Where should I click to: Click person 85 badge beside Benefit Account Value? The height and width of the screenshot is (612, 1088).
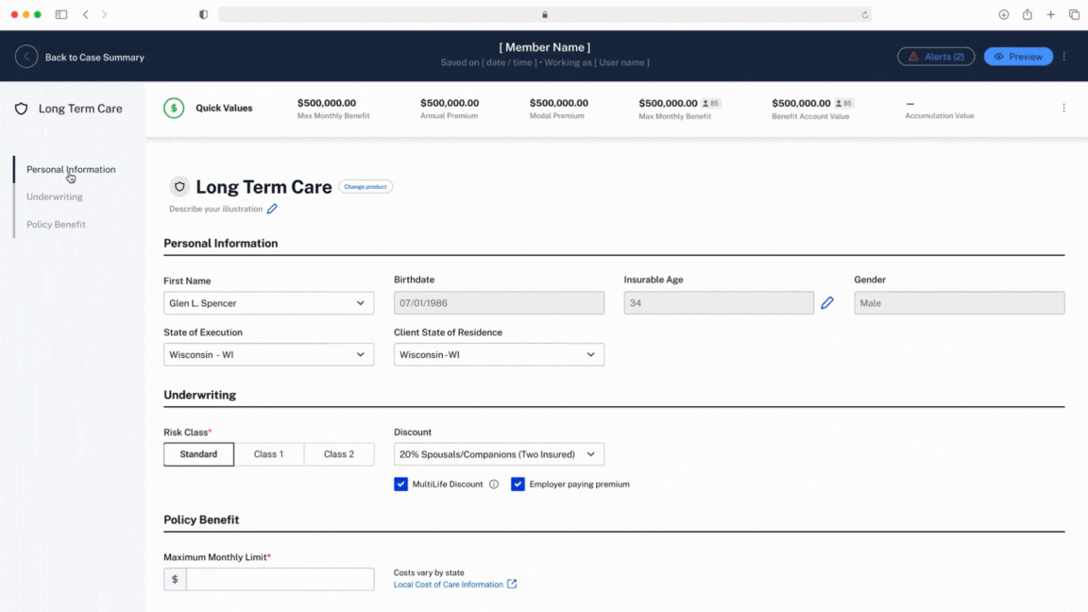843,103
